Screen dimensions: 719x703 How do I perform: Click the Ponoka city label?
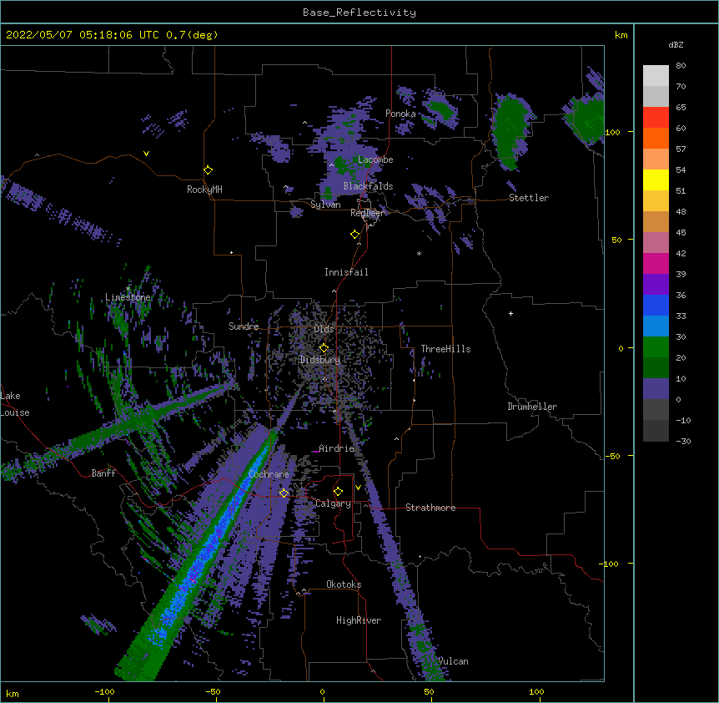coord(400,114)
